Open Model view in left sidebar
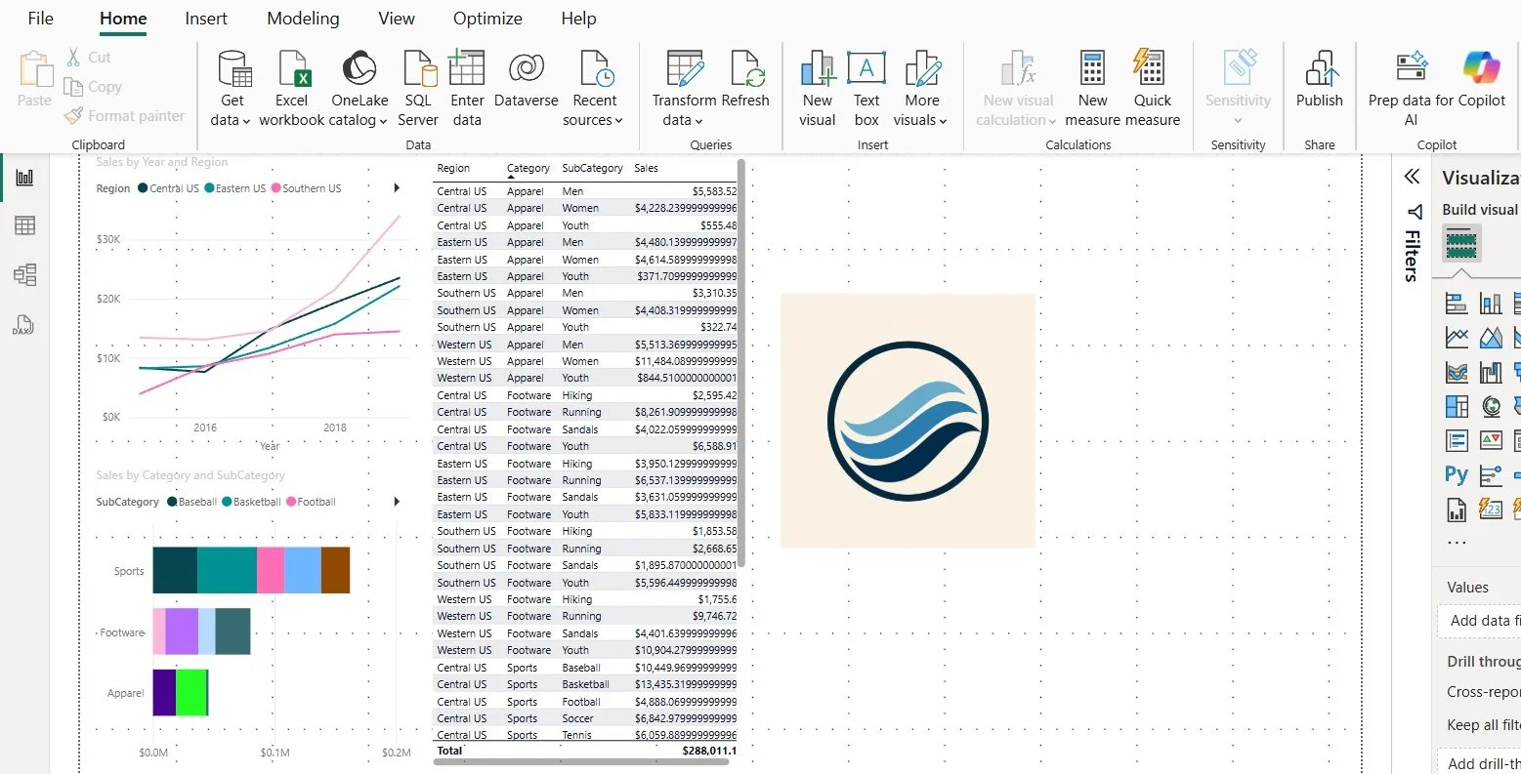 24,274
